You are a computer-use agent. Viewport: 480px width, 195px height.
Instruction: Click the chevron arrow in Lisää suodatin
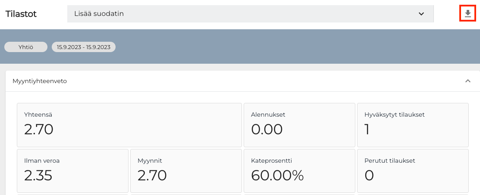[x=421, y=14]
